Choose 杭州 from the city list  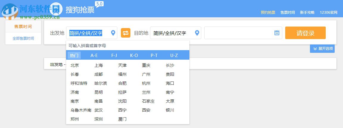click(x=146, y=83)
